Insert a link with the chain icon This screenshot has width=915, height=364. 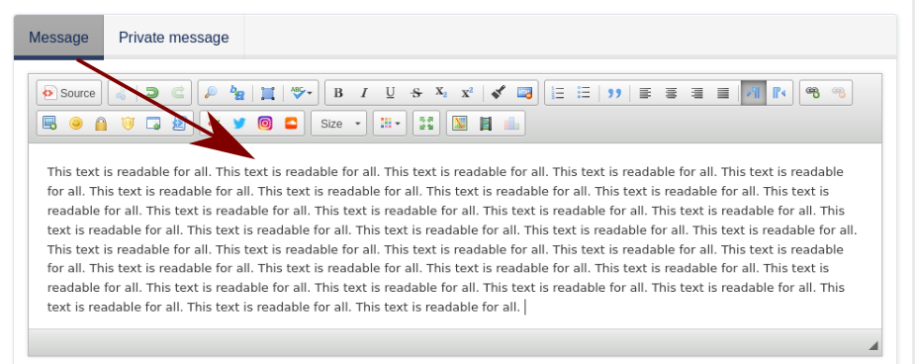[x=812, y=93]
